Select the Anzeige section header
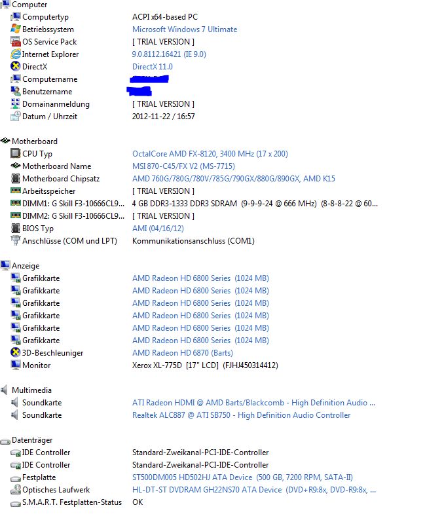 click(26, 266)
